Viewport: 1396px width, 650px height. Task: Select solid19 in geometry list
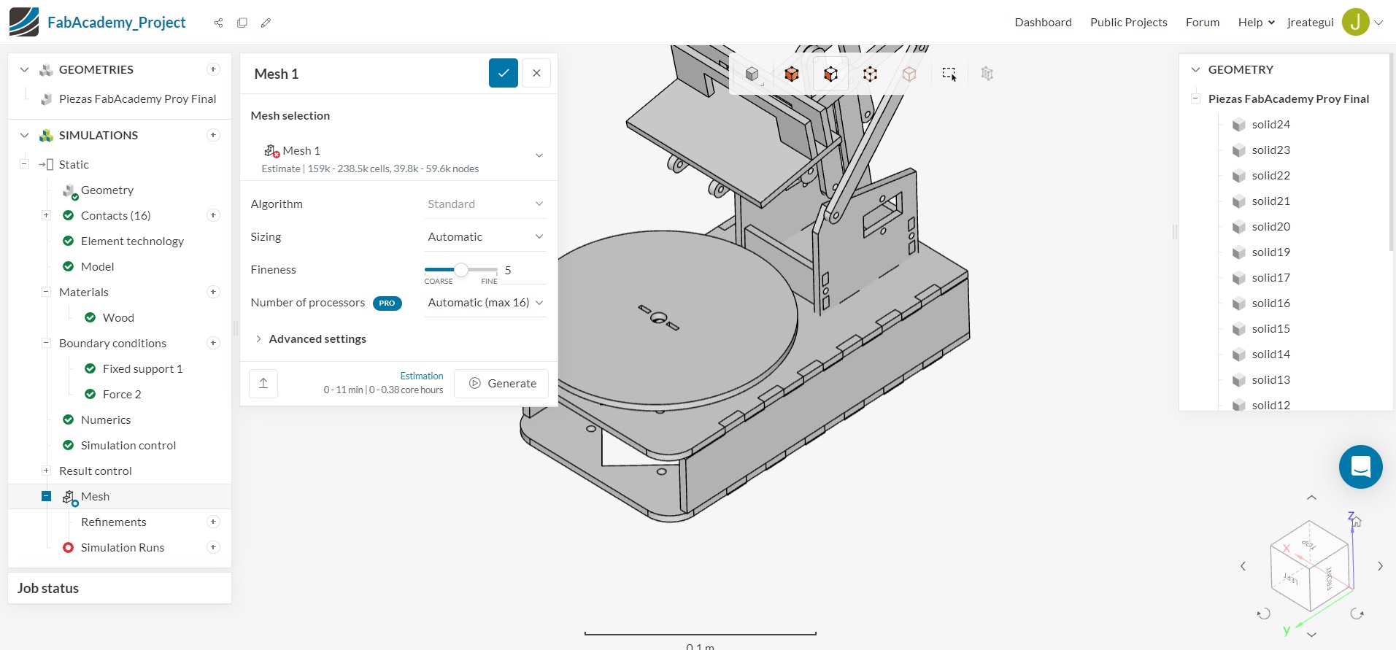pyautogui.click(x=1270, y=252)
